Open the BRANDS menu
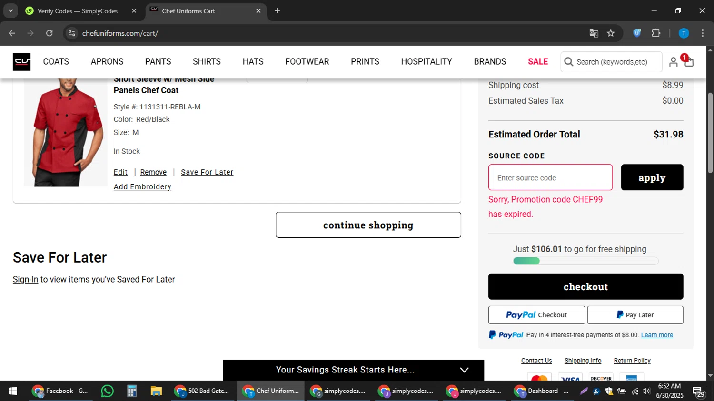The width and height of the screenshot is (714, 401). coord(490,62)
